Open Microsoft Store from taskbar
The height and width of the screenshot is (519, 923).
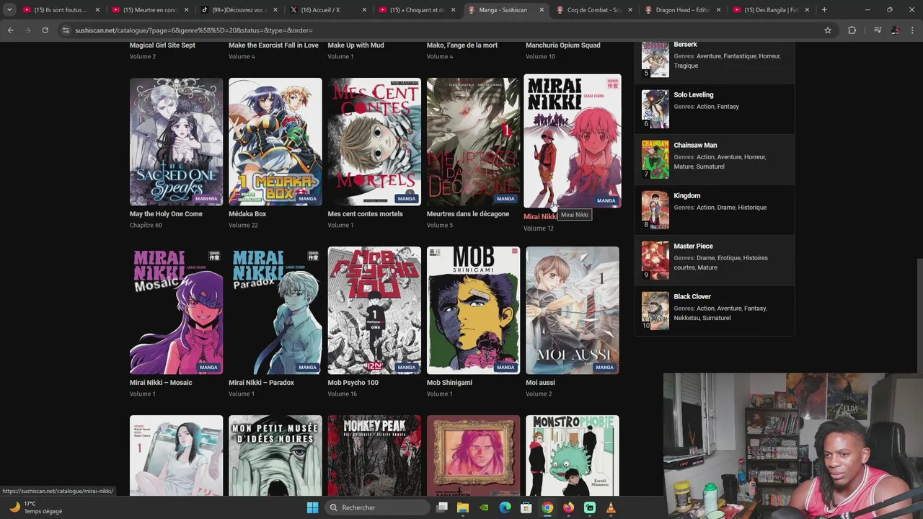pos(526,507)
